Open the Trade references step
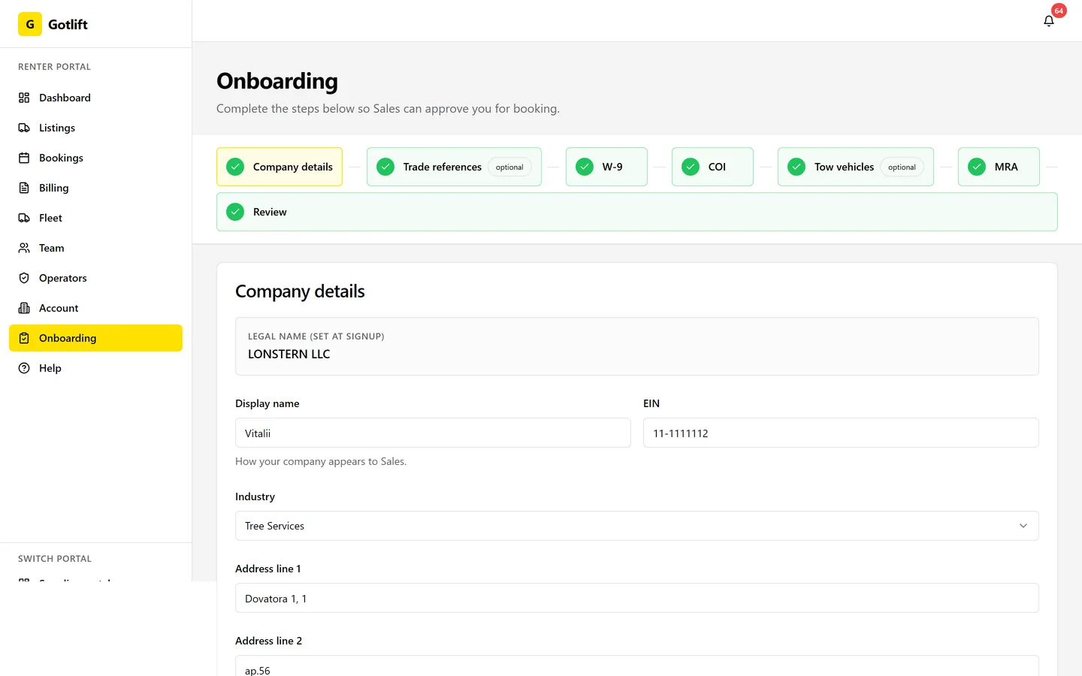 click(454, 167)
